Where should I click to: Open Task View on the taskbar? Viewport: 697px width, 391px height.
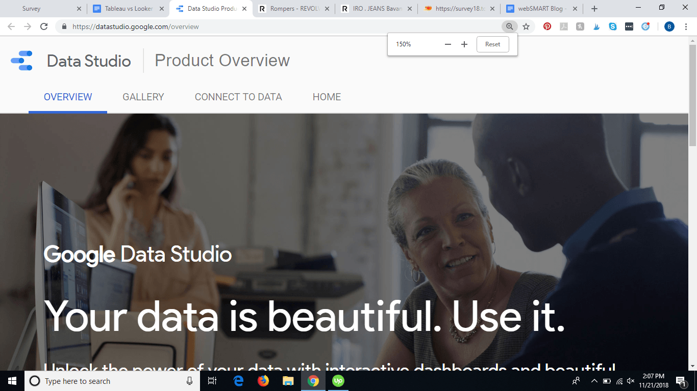coord(212,381)
